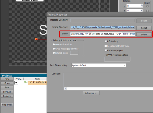The width and height of the screenshot is (153, 113).
Task: Click the scroll-left arrow in Condition box
Action: coord(65,89)
